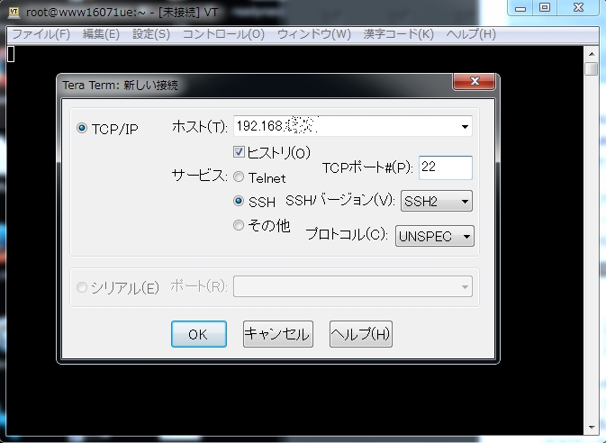The height and width of the screenshot is (443, 606).
Task: Select the SSH service option
Action: tap(239, 201)
